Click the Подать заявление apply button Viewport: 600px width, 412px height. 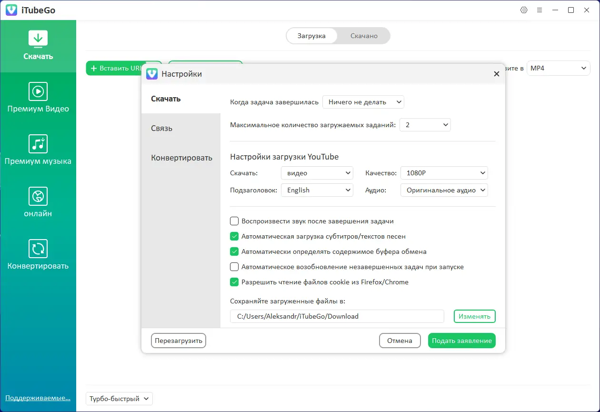click(462, 341)
